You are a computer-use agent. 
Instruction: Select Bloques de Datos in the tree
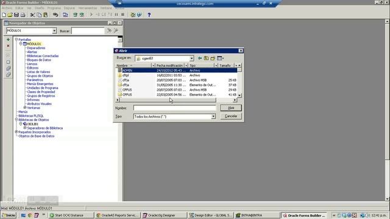[x=39, y=60]
